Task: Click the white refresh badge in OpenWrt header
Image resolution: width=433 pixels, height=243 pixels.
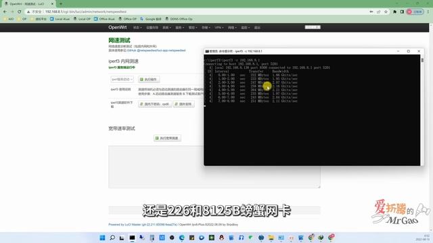Action: pyautogui.click(x=313, y=27)
